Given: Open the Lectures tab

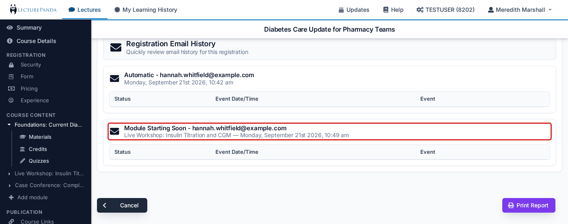Looking at the screenshot, I should [x=85, y=9].
